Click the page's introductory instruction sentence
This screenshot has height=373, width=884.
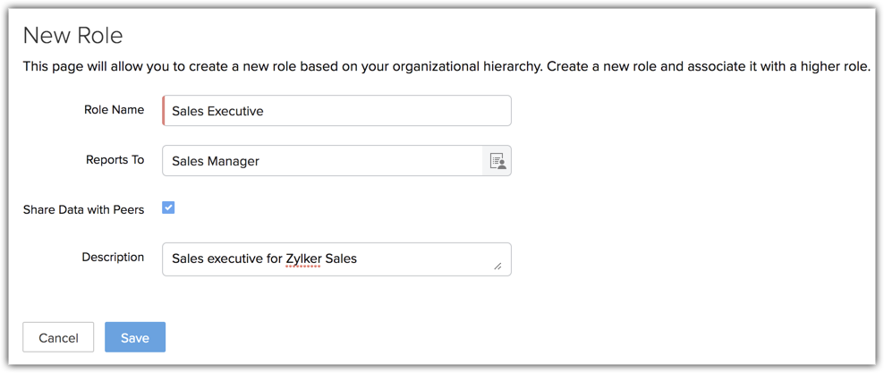(446, 67)
